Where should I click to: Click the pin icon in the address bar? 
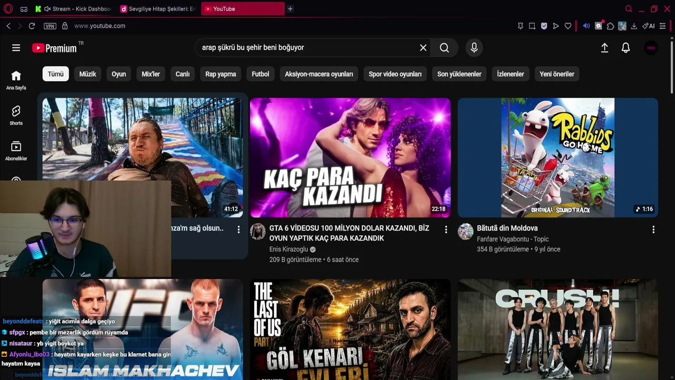point(520,26)
